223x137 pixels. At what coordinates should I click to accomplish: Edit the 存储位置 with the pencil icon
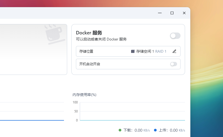click(x=174, y=51)
